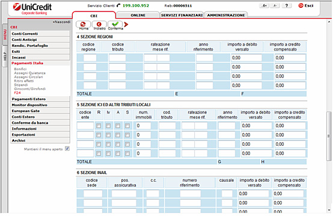
Task: Go back with the Indietro icon
Action: point(99,25)
